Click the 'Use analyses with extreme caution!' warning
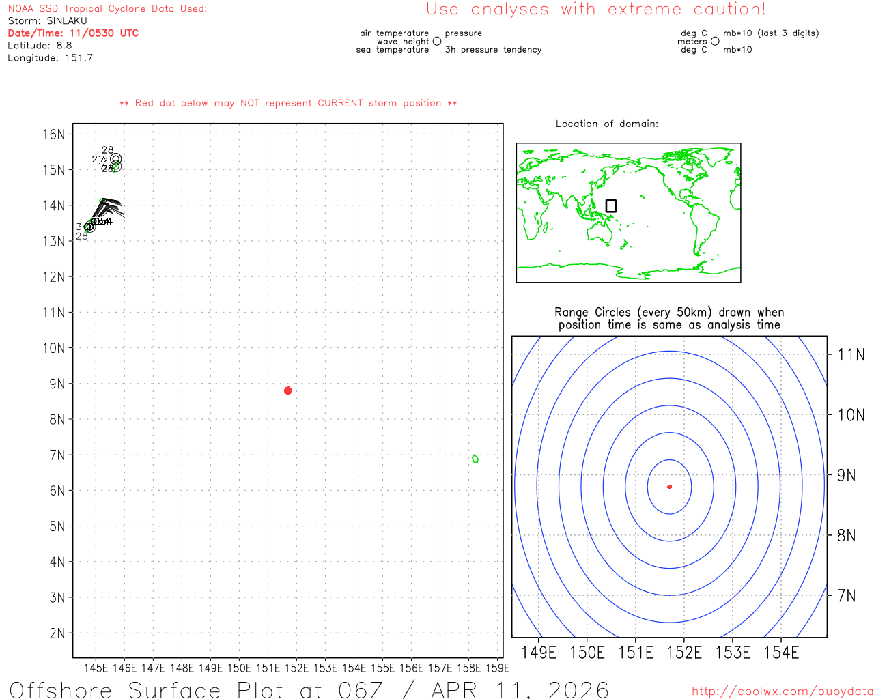The image size is (874, 699). [x=595, y=10]
